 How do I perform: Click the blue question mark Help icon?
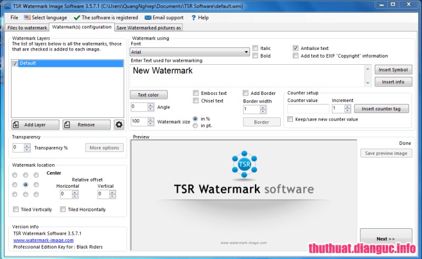193,18
